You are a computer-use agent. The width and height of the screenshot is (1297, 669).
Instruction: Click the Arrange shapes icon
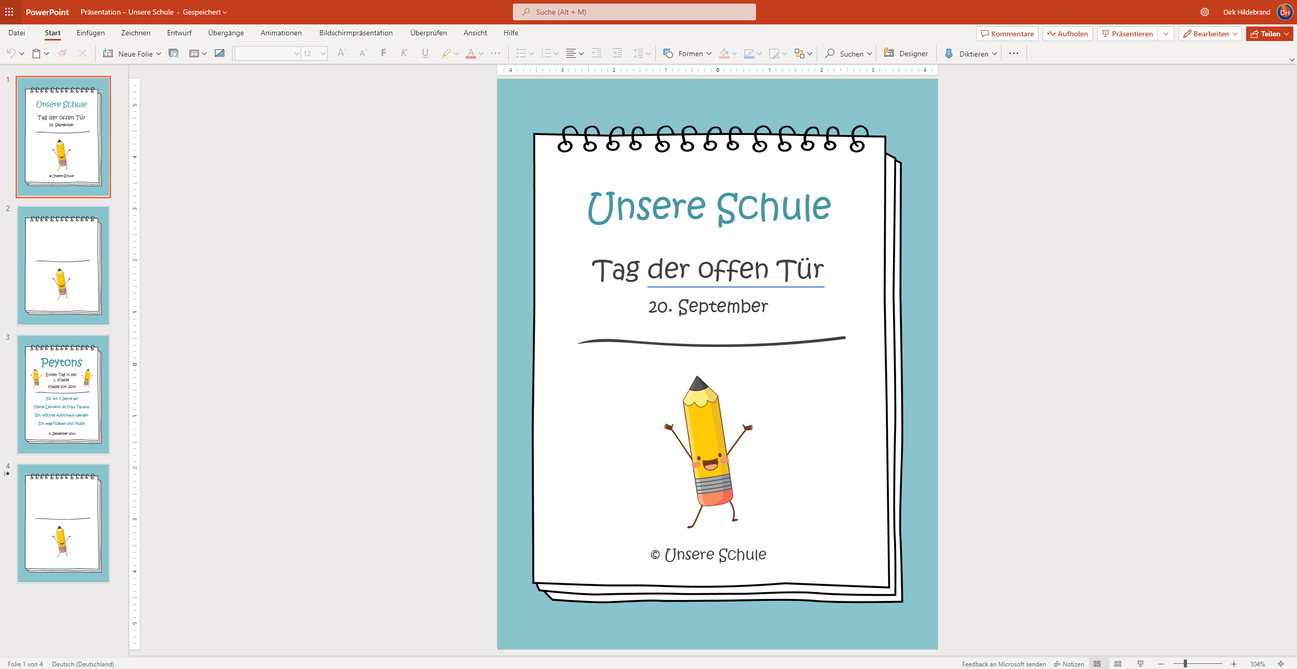click(x=799, y=53)
